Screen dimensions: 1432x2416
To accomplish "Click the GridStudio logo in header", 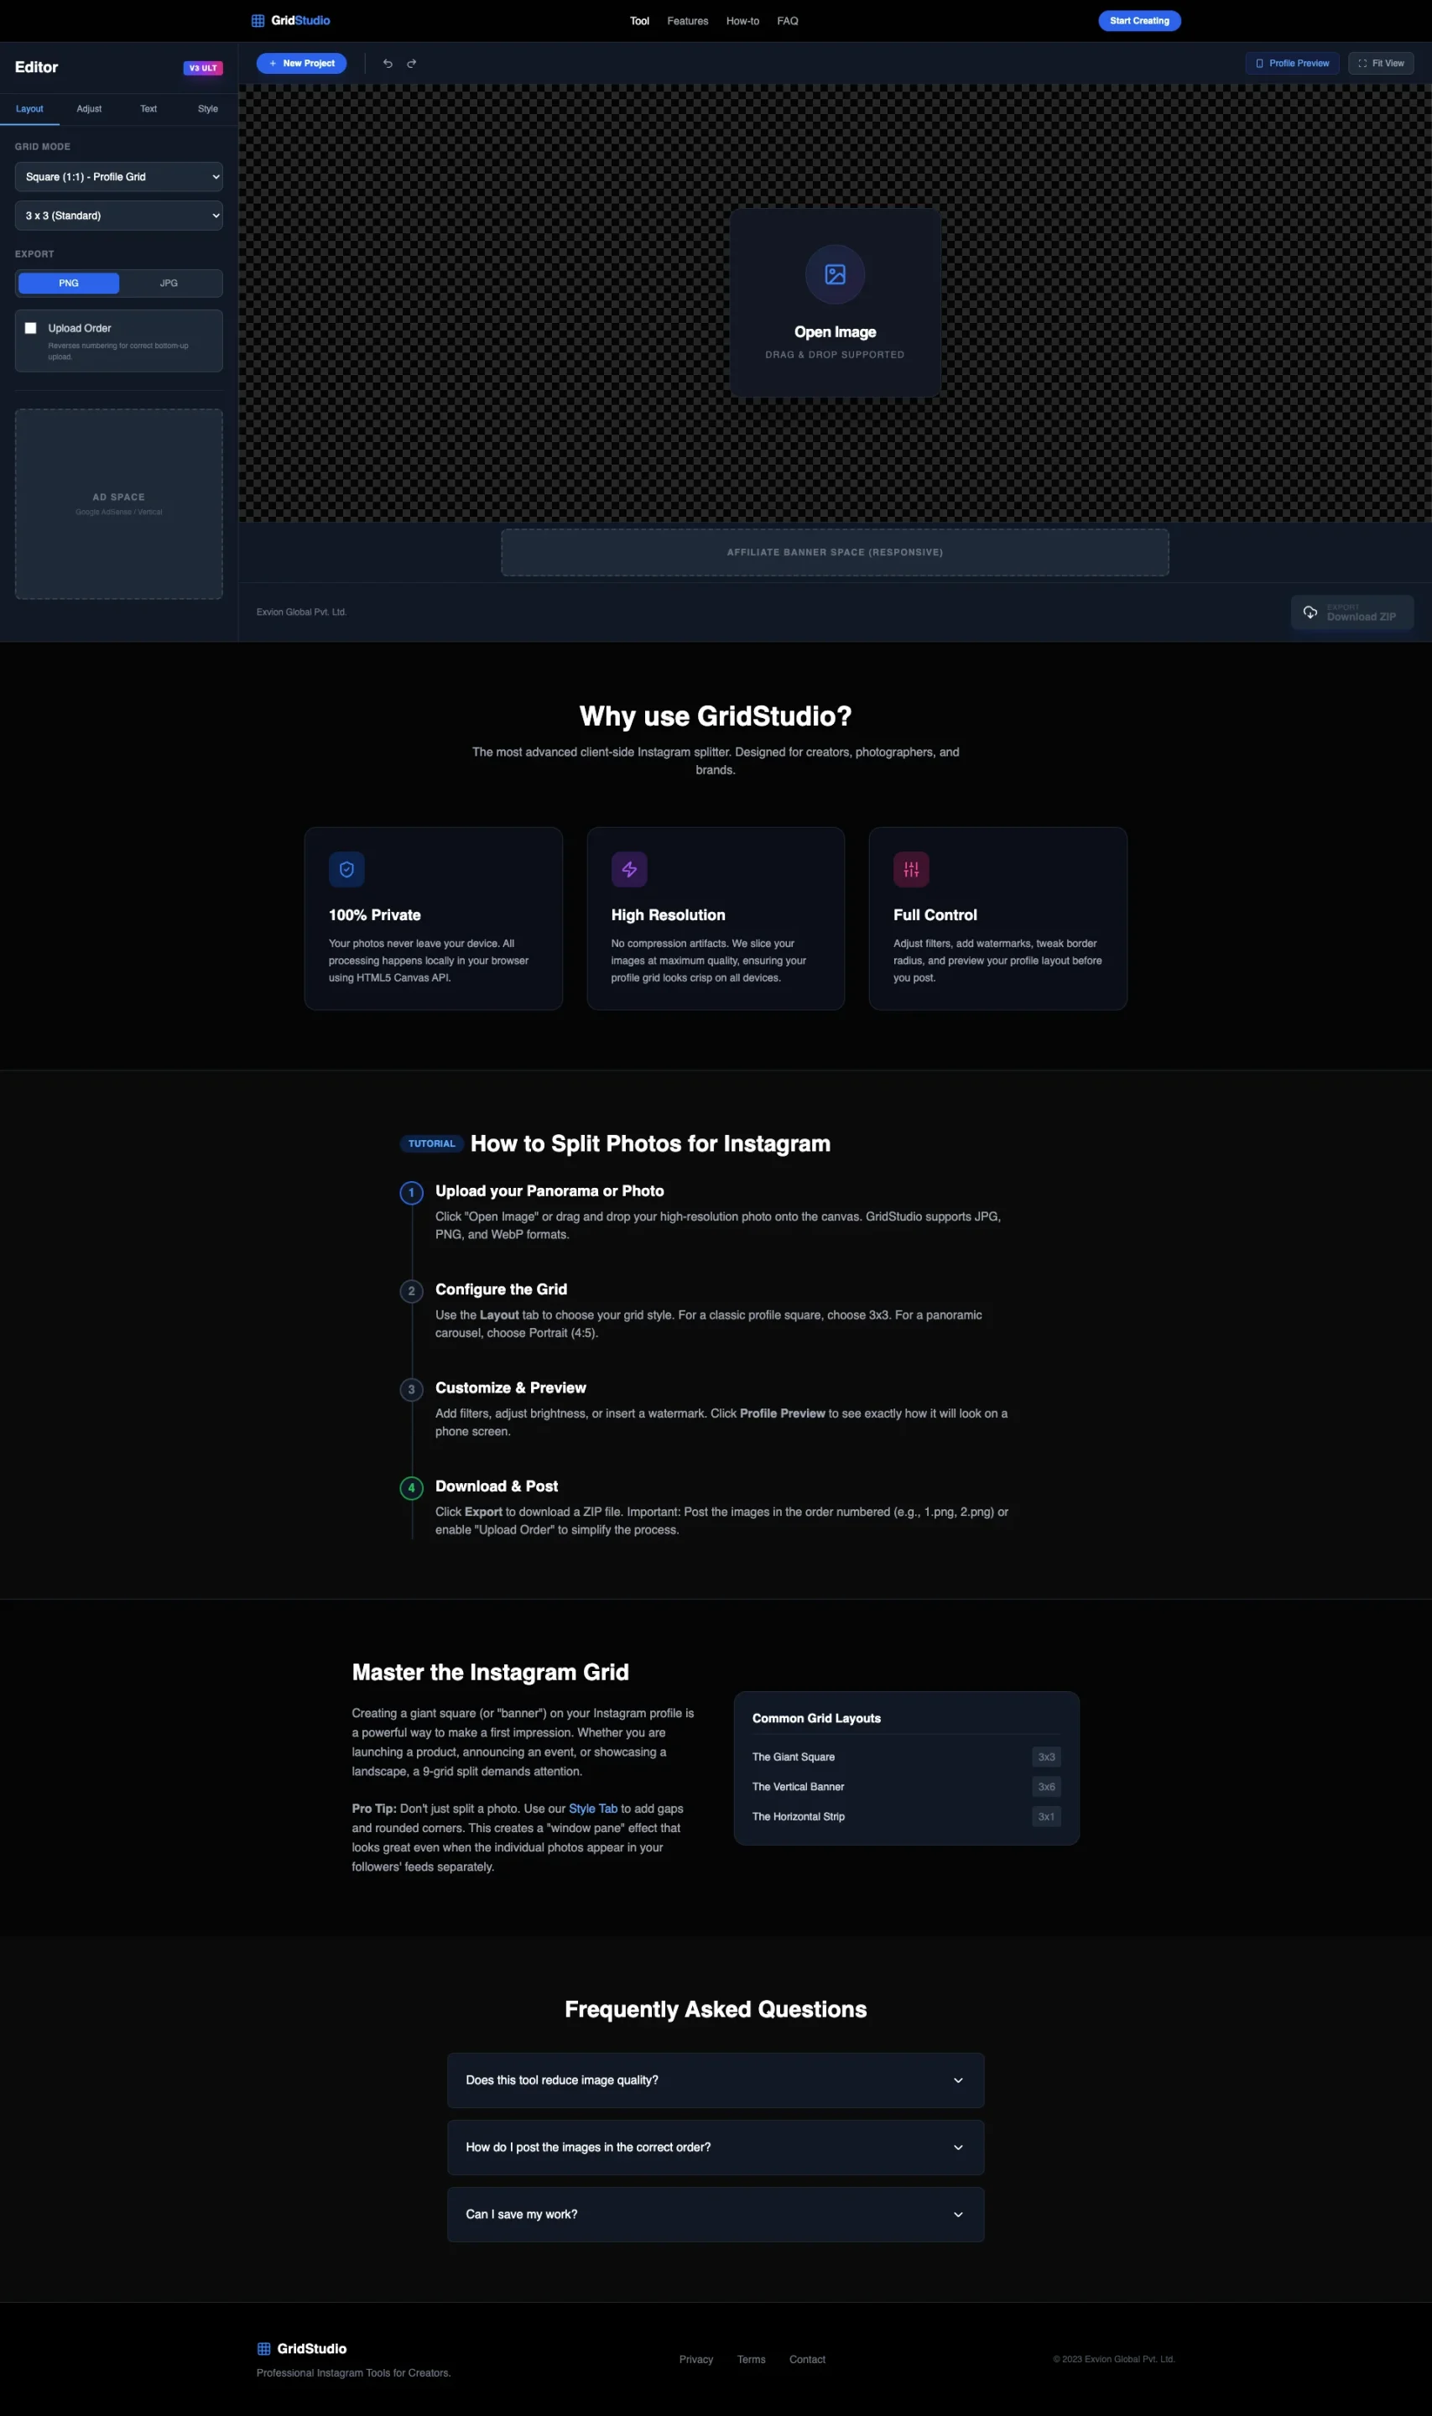I will click(x=290, y=21).
